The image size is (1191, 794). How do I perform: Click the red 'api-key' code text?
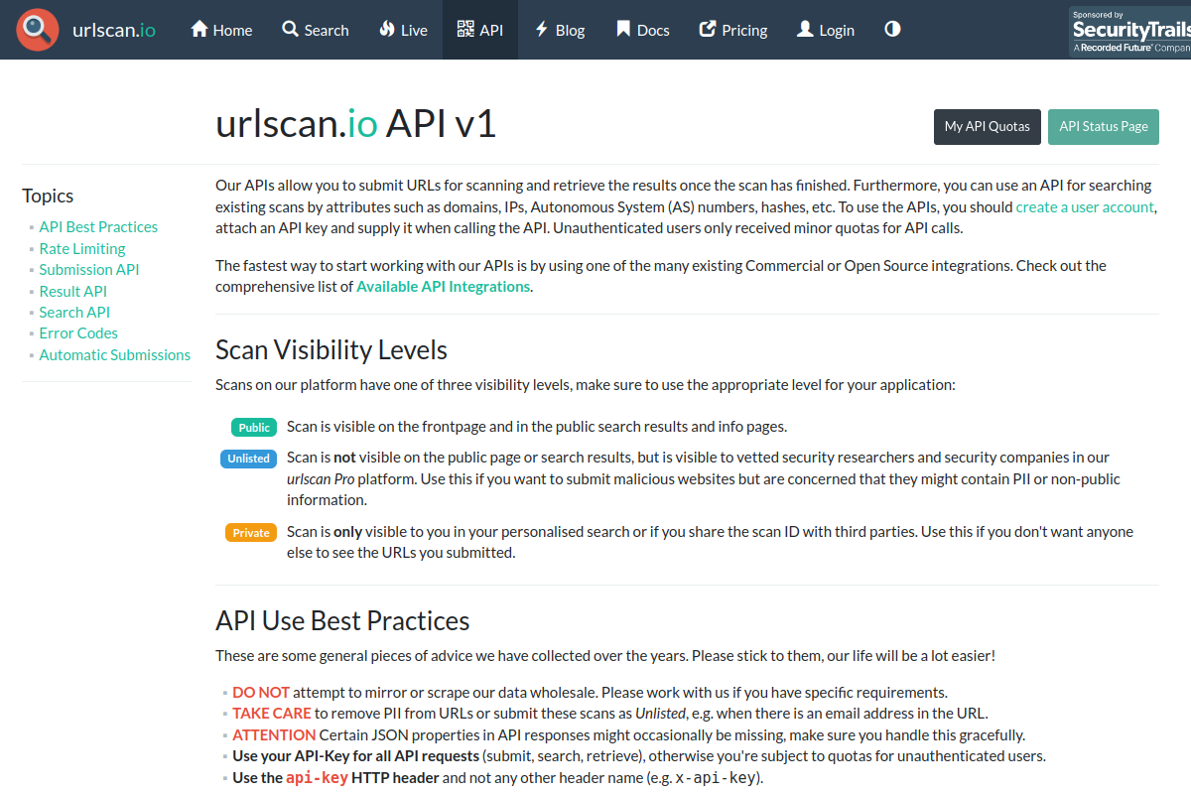pyautogui.click(x=317, y=778)
